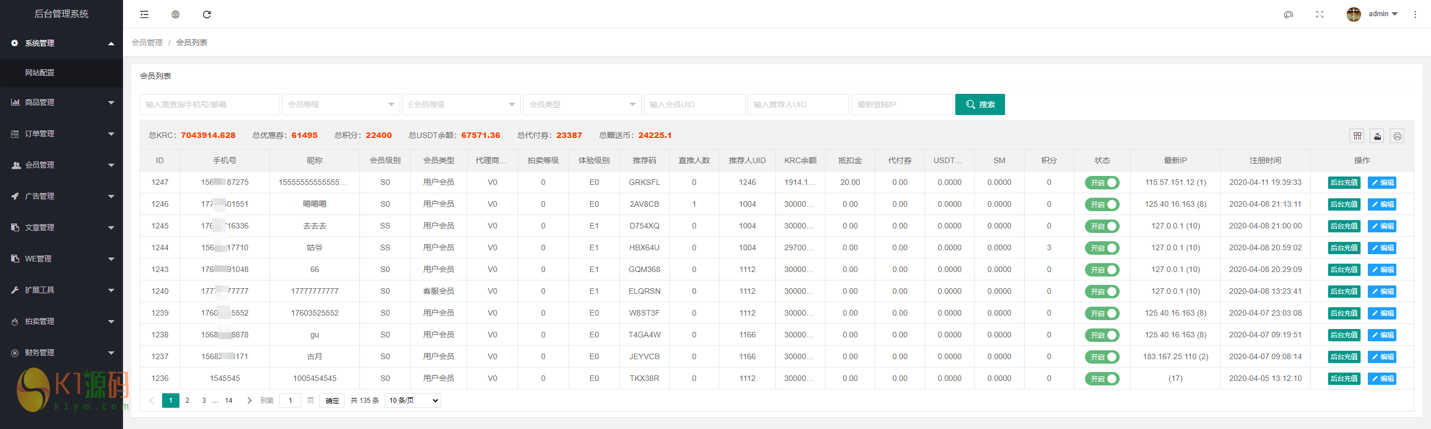Click 编辑 button for member 1246

pyautogui.click(x=1382, y=204)
